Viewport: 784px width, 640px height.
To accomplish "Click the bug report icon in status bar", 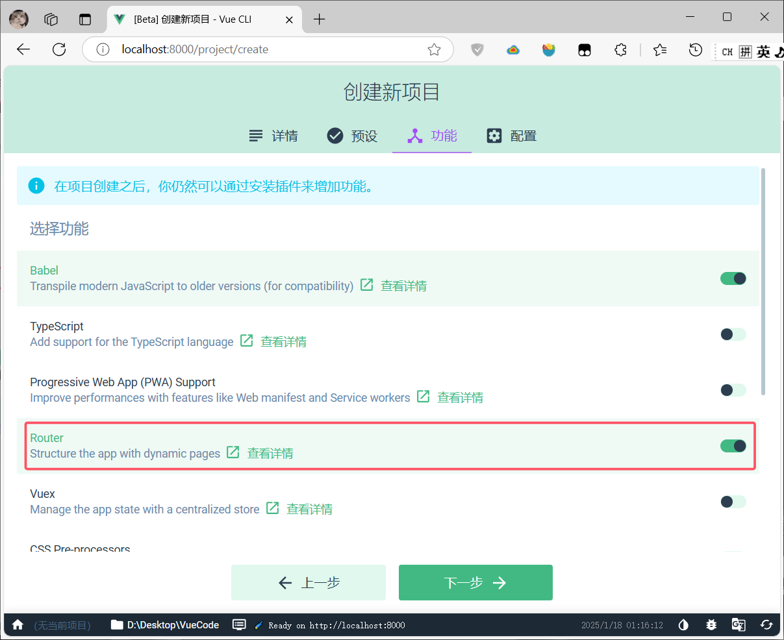I will point(711,624).
